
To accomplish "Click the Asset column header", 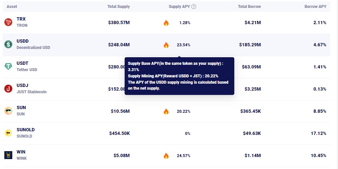I will [x=12, y=7].
